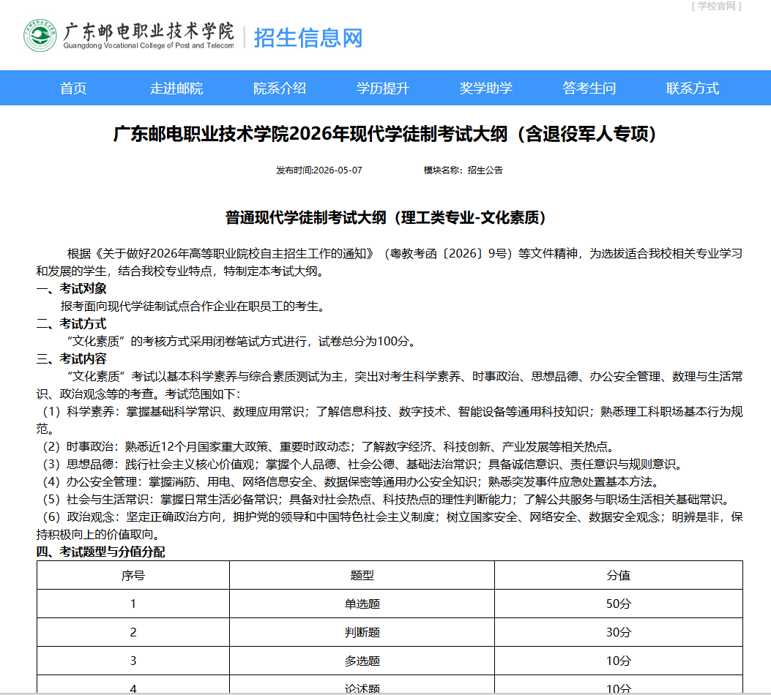The height and width of the screenshot is (695, 771).
Task: Open the 学校官网 link at top right
Action: (716, 6)
